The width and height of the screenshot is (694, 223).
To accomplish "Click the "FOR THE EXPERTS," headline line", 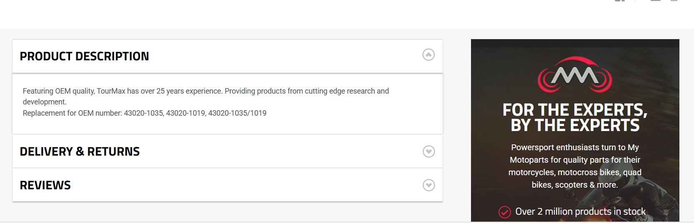I will pos(575,110).
